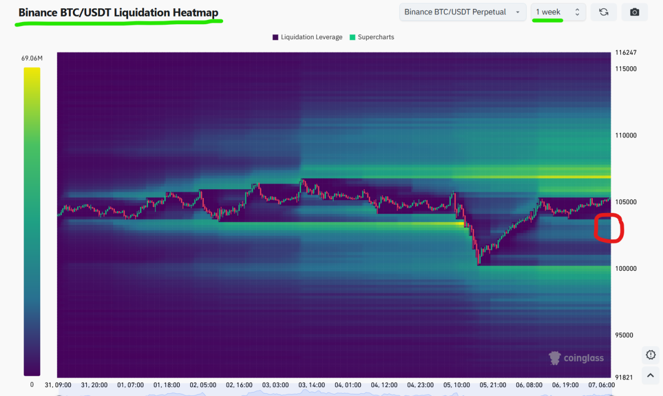This screenshot has width=663, height=396.
Task: Click the 115000 price axis label
Action: coord(625,69)
